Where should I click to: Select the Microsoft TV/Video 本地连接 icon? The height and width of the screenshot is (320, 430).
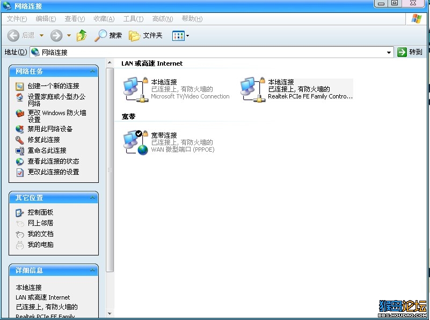click(x=136, y=89)
